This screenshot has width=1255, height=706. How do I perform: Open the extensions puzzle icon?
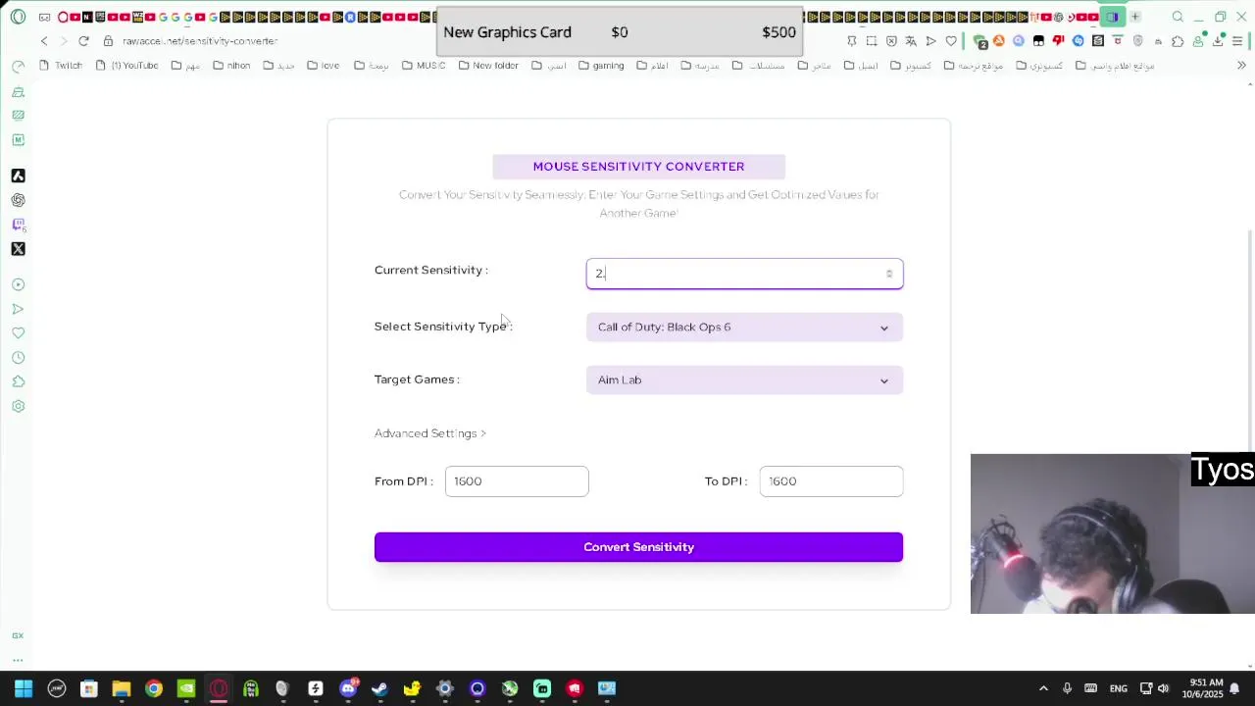click(1178, 41)
